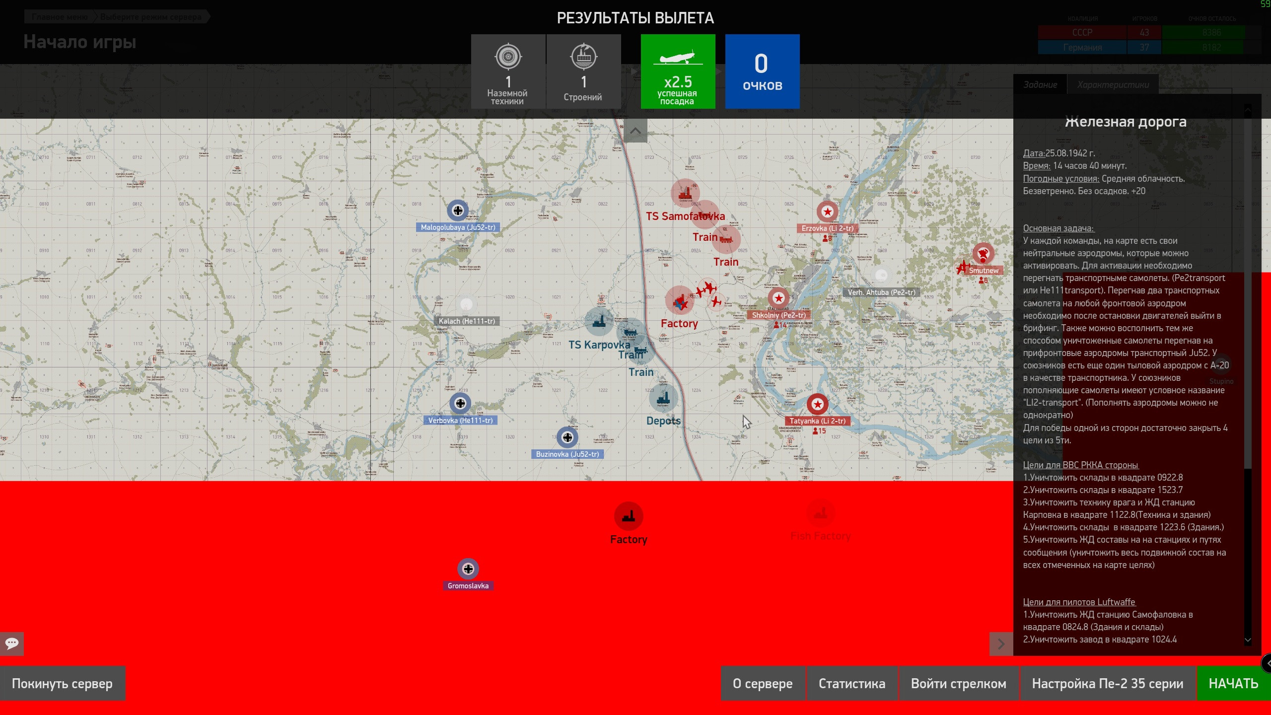This screenshot has width=1271, height=715.
Task: Click the buildings destroyed result tile
Action: [x=583, y=71]
